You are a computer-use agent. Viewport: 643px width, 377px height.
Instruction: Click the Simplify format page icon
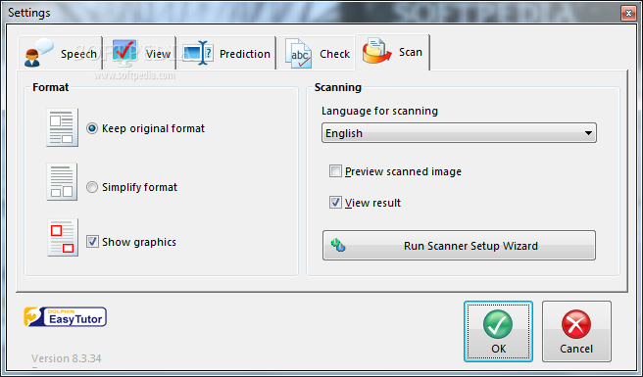tap(62, 182)
